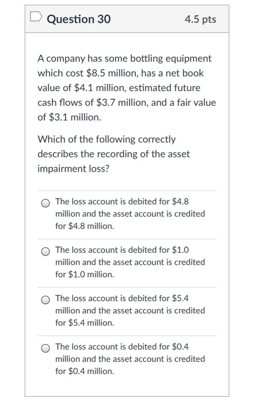Click the 4.5 pts label
This screenshot has width=254, height=403.
click(200, 20)
